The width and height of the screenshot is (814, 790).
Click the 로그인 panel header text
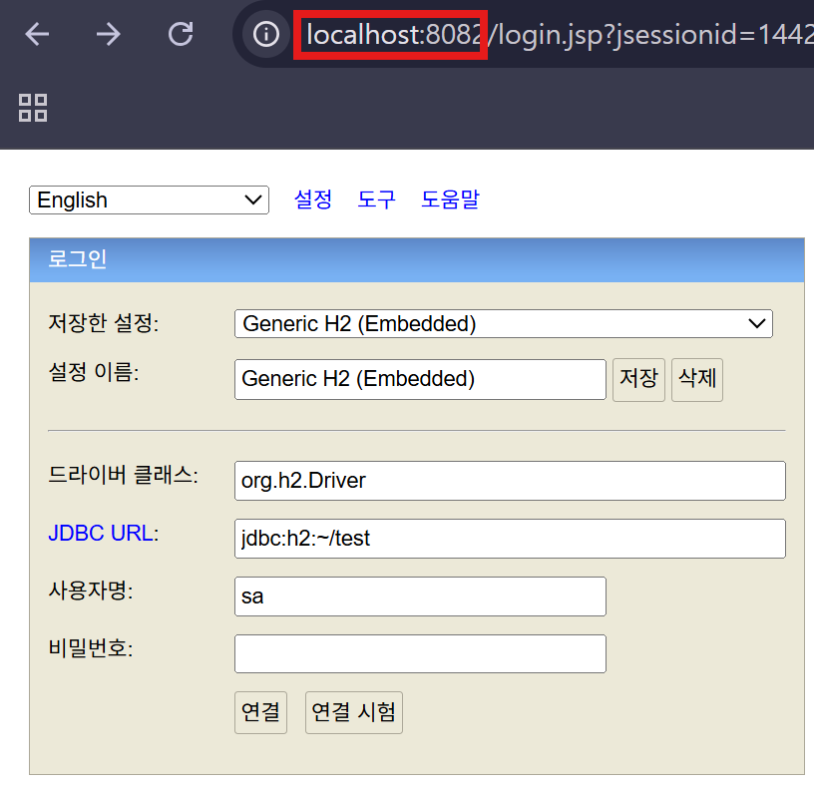pyautogui.click(x=78, y=259)
